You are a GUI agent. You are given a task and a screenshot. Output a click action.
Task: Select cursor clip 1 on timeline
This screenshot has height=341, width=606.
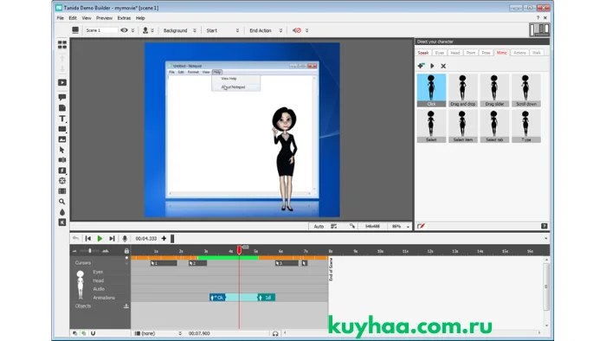pos(164,263)
